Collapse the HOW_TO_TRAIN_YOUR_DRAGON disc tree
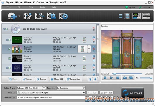The height and width of the screenshot is (106, 155). point(4,29)
